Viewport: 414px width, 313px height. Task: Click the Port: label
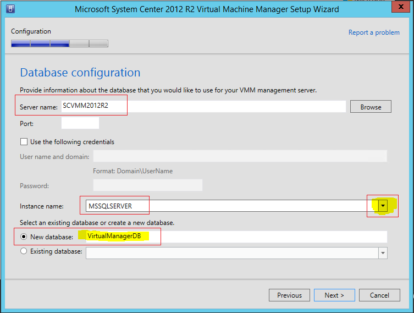27,124
